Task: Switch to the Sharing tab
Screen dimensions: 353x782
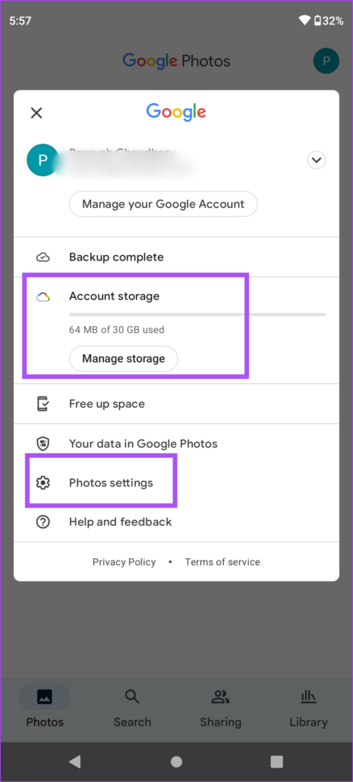Action: coord(221,709)
